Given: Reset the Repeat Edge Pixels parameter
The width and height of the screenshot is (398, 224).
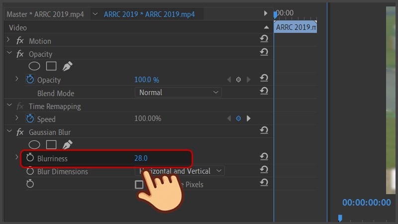Looking at the screenshot, I should point(264,183).
